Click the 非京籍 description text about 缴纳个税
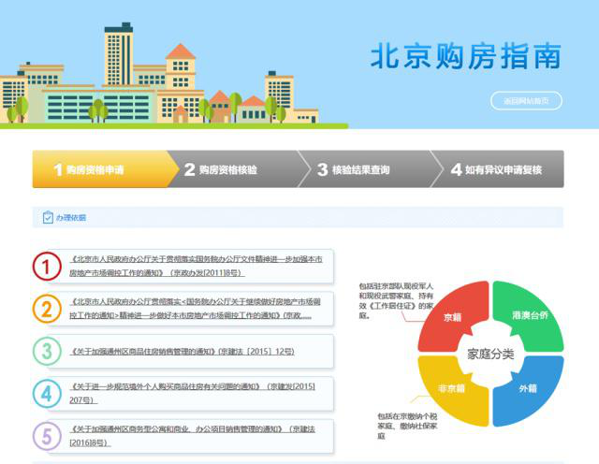 [407, 427]
